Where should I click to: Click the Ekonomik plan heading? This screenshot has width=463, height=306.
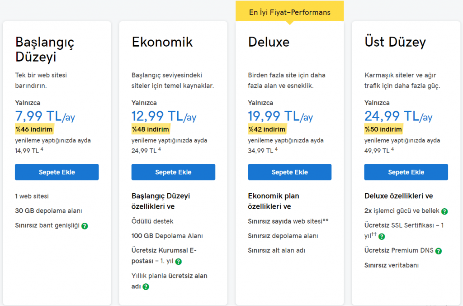162,42
